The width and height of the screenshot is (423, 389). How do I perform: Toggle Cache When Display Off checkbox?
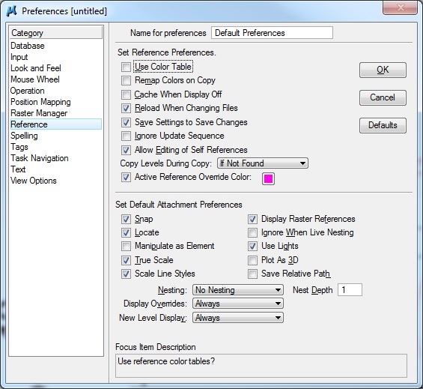[x=126, y=94]
